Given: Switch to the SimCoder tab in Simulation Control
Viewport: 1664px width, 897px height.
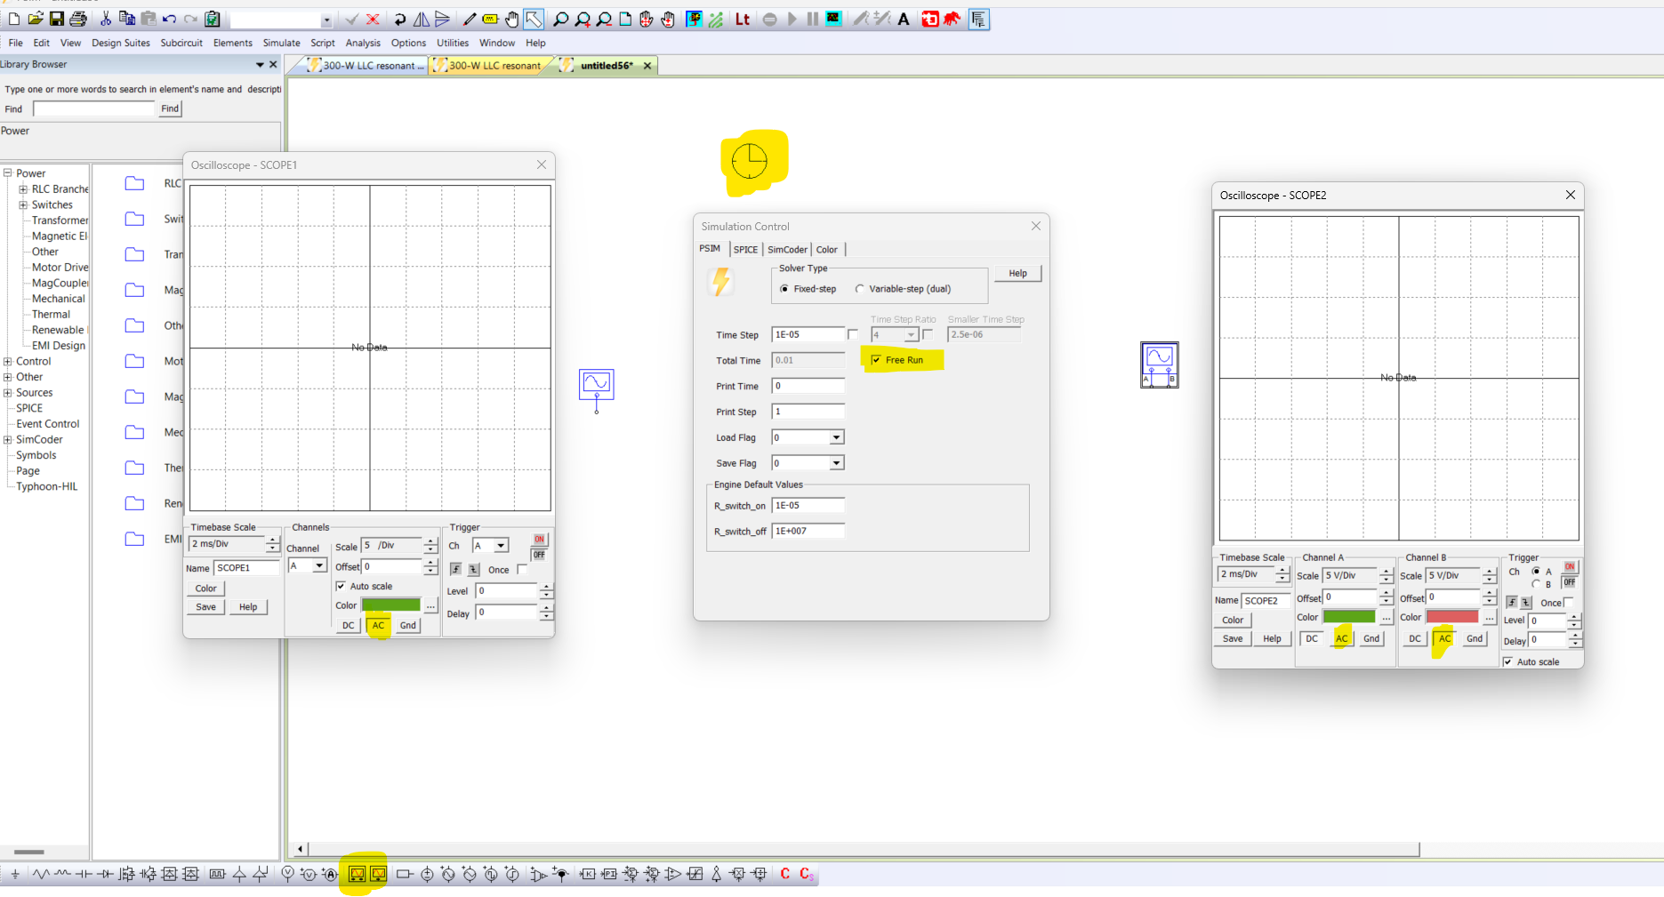Looking at the screenshot, I should pos(787,250).
